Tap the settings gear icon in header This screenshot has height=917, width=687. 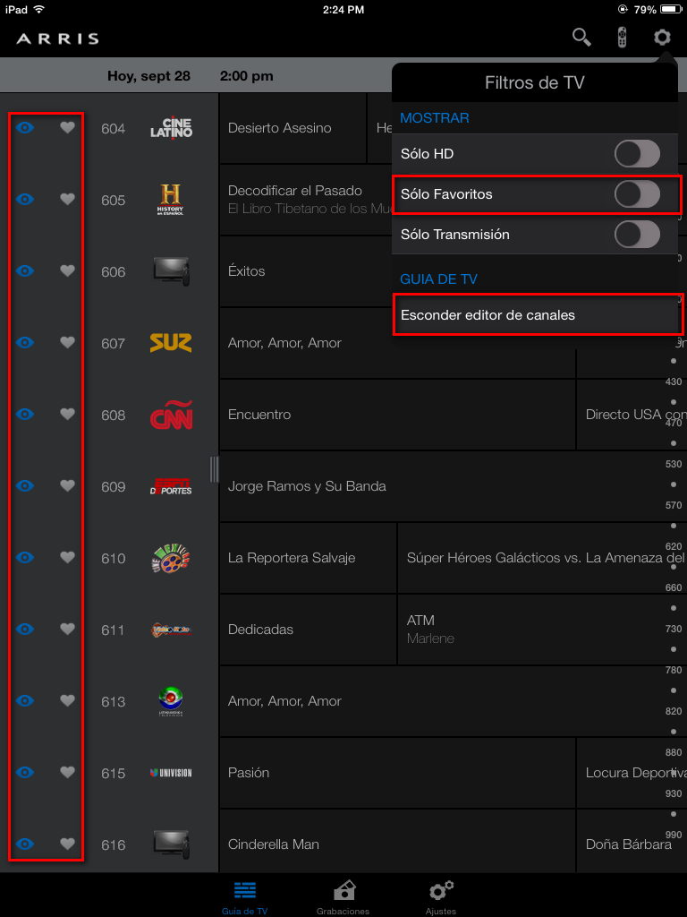[662, 38]
